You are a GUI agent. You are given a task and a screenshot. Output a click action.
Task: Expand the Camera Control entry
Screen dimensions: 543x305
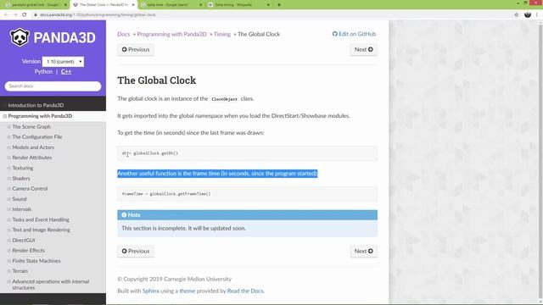click(9, 189)
